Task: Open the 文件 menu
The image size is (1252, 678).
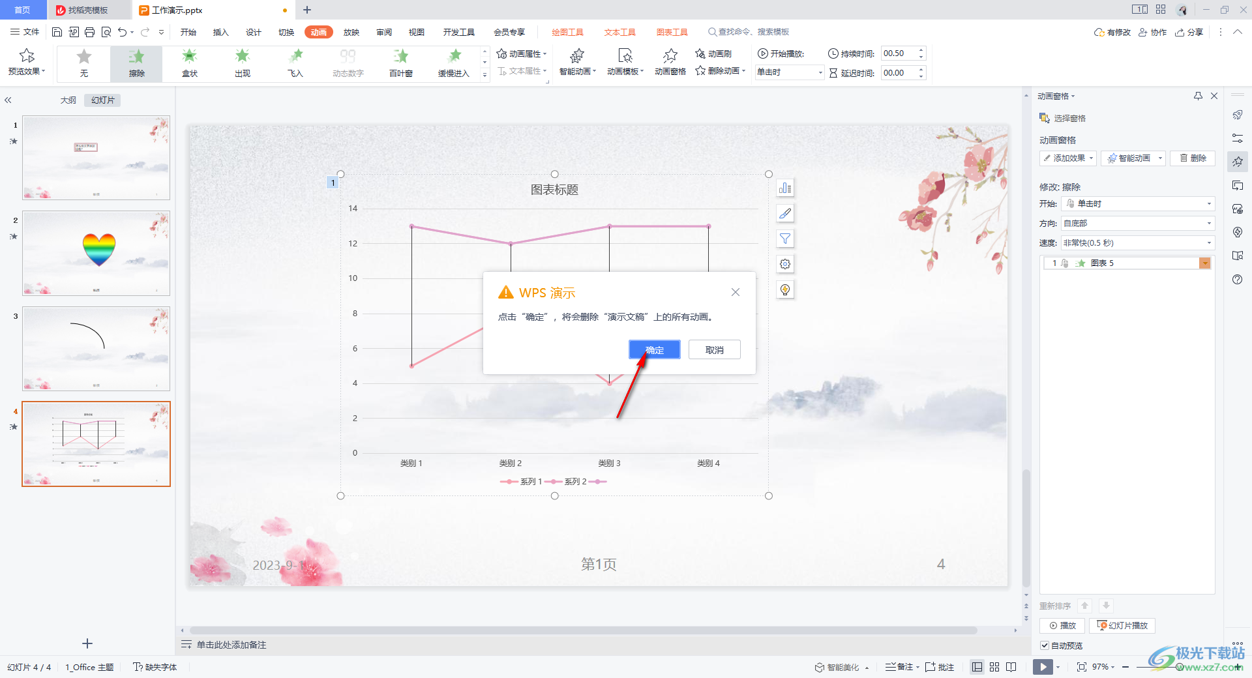Action: (x=25, y=32)
